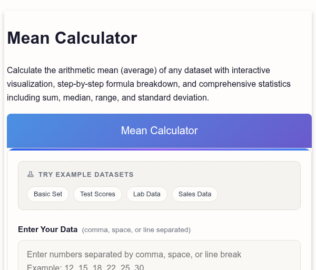The width and height of the screenshot is (316, 270).
Task: Click the TRY EXAMPLE DATASETS heading text
Action: point(86,175)
